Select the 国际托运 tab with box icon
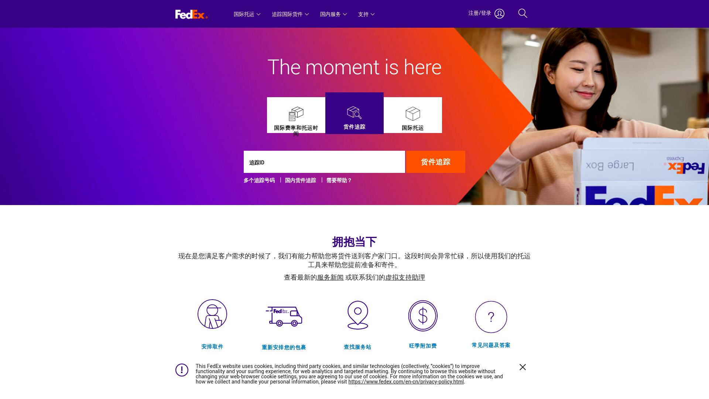This screenshot has height=399, width=709. click(413, 115)
